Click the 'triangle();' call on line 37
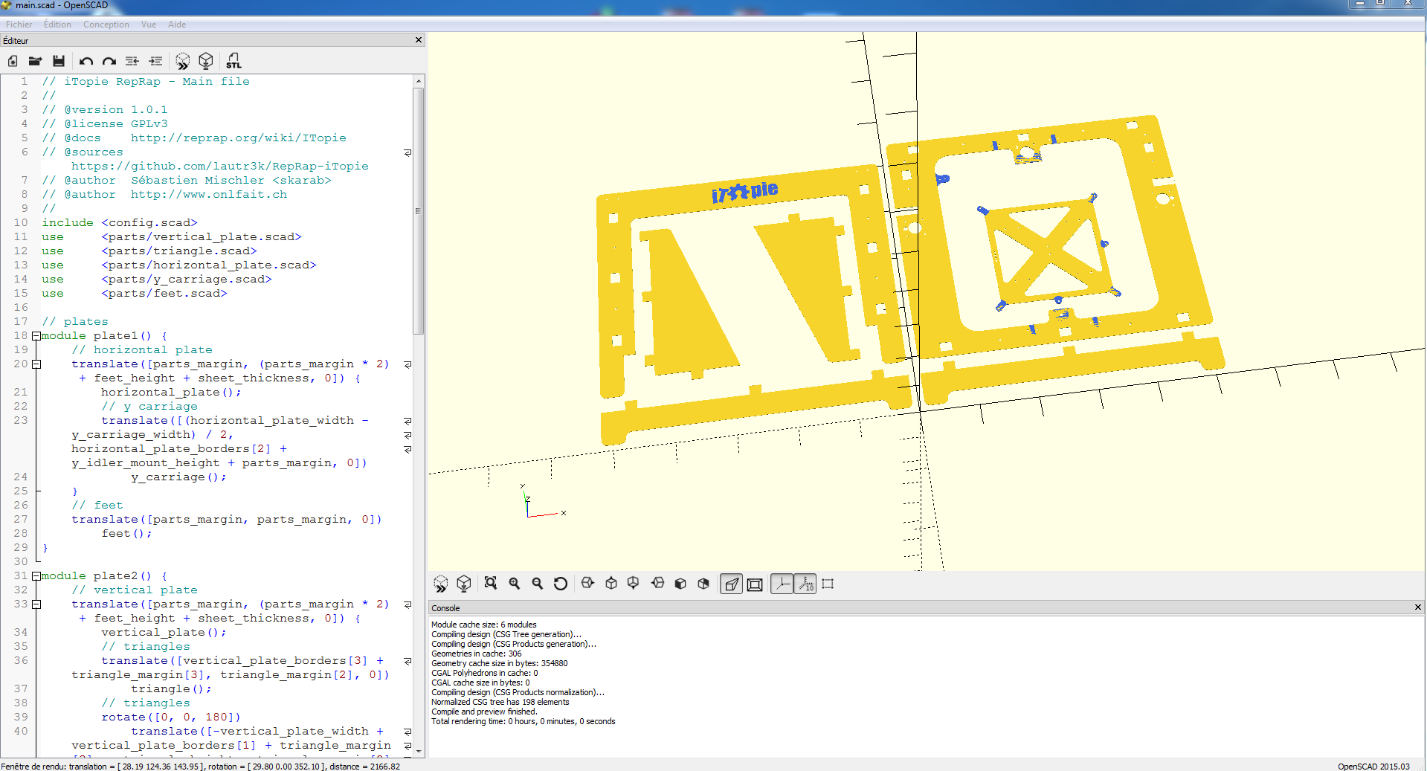Screen dimensions: 1427x771 (172, 689)
